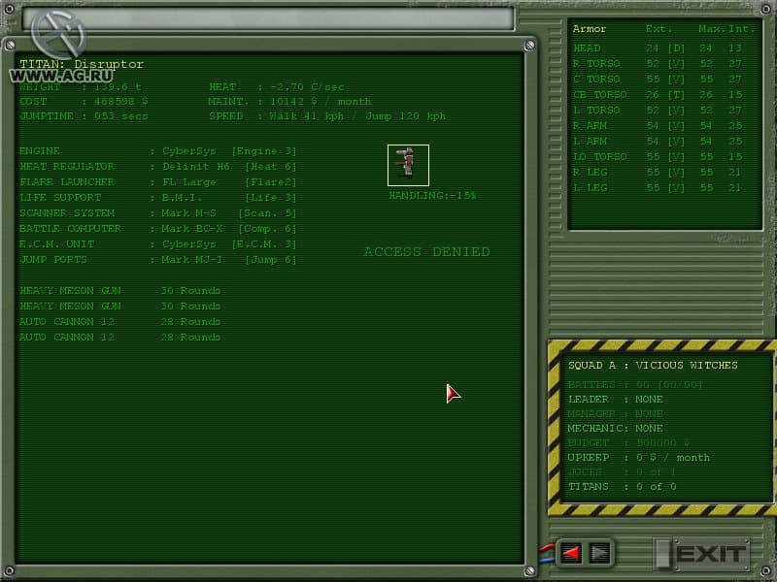Click the ACCESS DENIED message
The height and width of the screenshot is (582, 777).
click(x=427, y=251)
